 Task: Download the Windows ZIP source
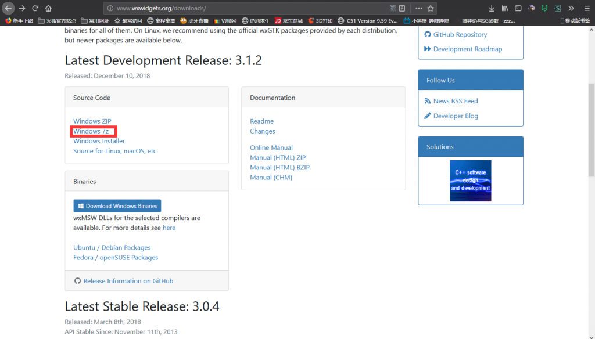point(92,121)
